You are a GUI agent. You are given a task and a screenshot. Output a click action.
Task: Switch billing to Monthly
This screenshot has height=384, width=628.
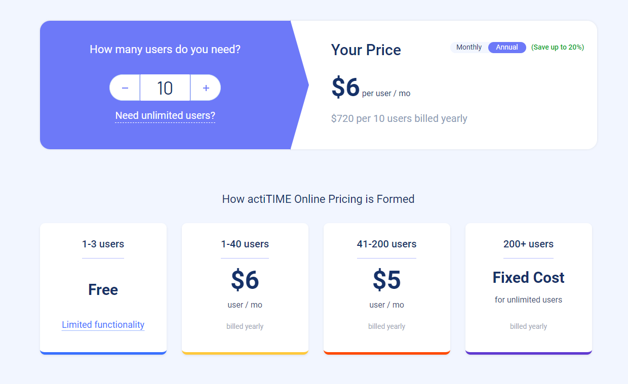tap(469, 47)
